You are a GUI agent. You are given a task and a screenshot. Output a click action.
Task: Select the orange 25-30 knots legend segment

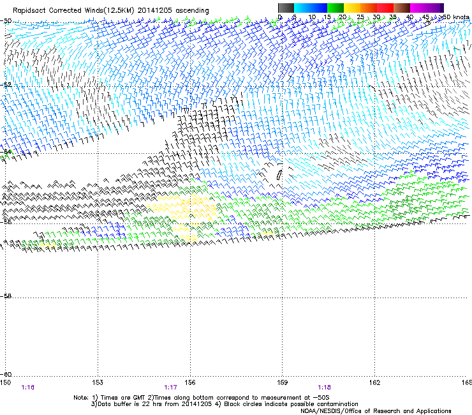click(x=369, y=8)
